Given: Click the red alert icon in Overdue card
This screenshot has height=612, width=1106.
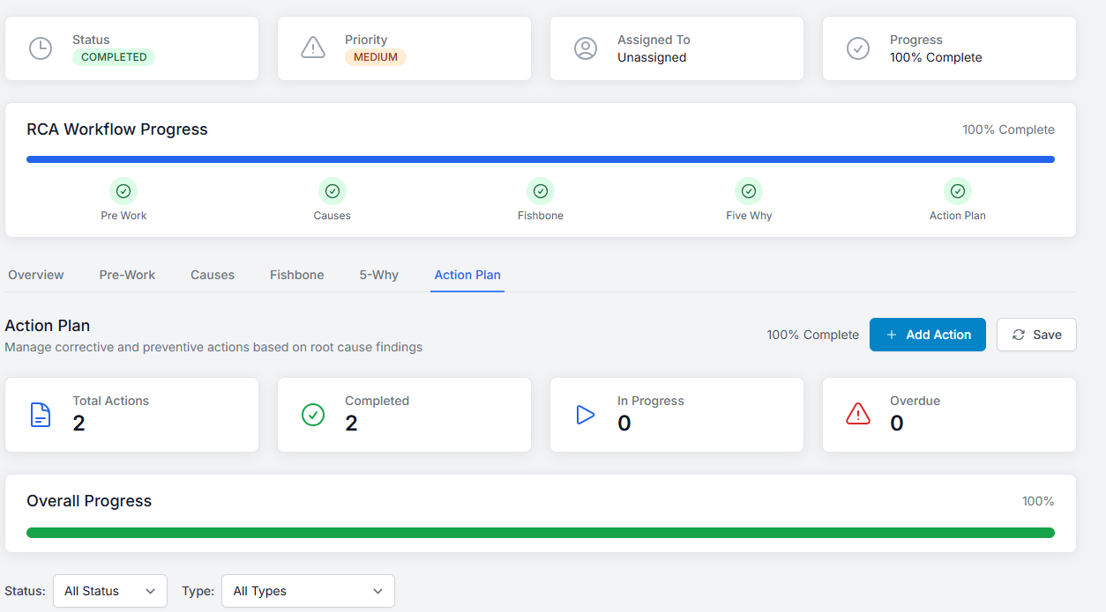Looking at the screenshot, I should pyautogui.click(x=858, y=415).
